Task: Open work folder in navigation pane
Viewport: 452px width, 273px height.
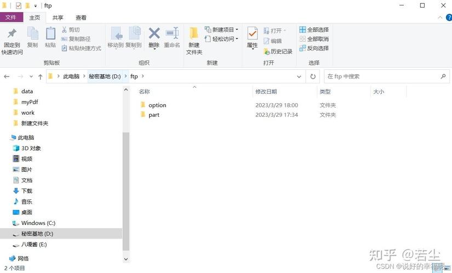Action: tap(28, 112)
